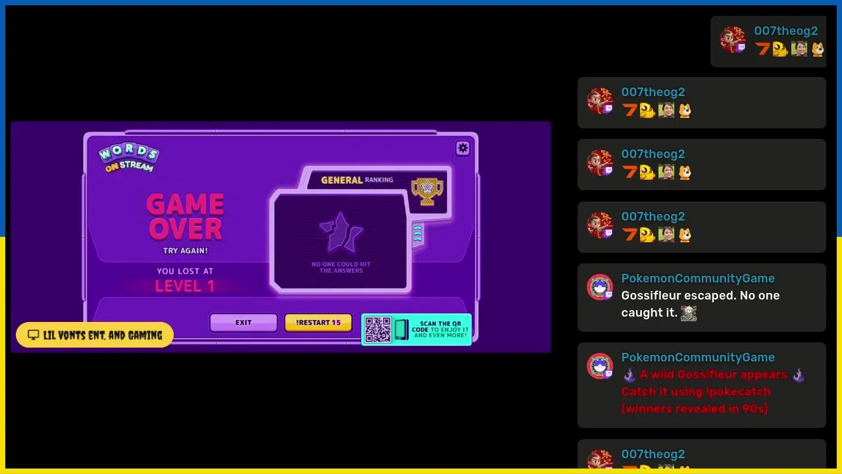This screenshot has height=474, width=842.
Task: Click 007theog2 username in topmost chat message
Action: (x=786, y=31)
